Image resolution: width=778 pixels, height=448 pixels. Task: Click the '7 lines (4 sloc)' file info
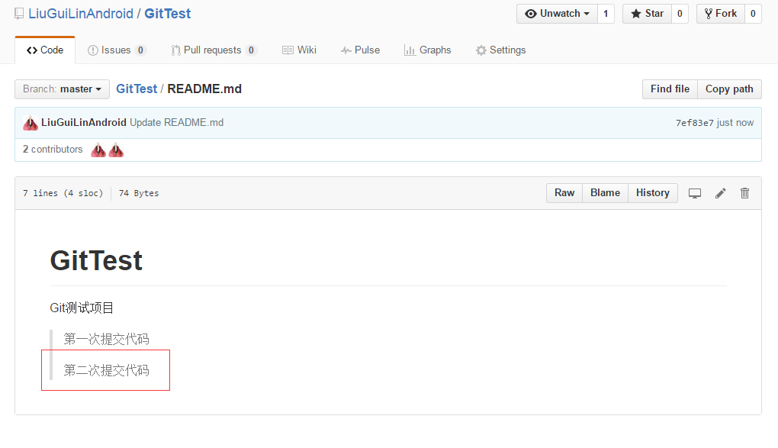pos(63,193)
